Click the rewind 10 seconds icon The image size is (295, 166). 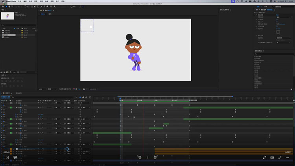[x=139, y=157]
